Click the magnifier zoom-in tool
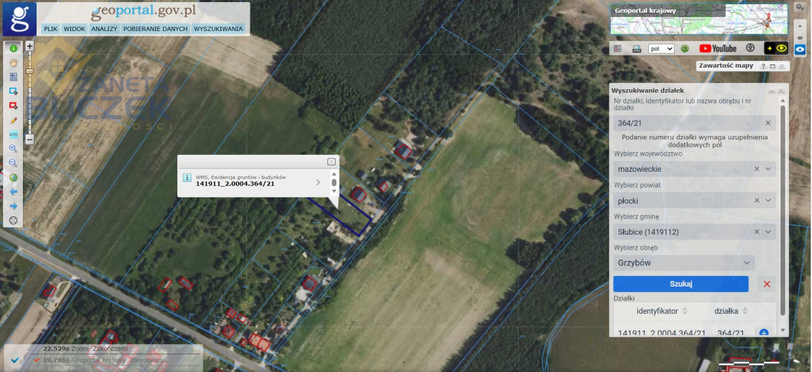 13,149
